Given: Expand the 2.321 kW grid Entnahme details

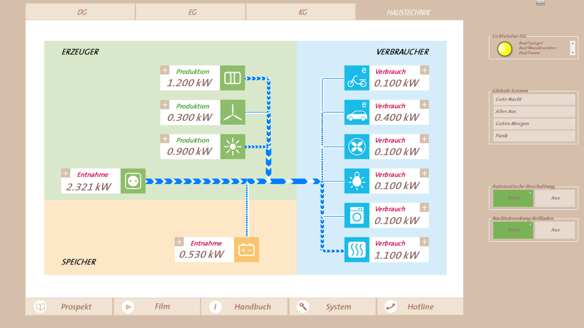Looking at the screenshot, I should tap(66, 173).
